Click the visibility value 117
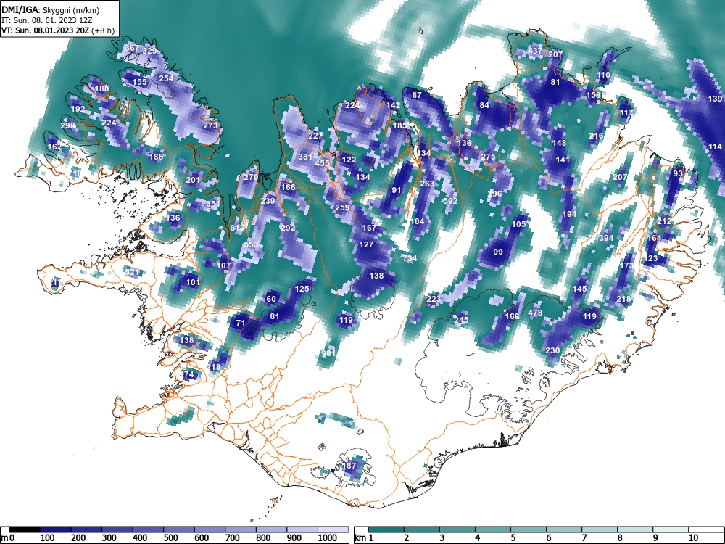This screenshot has height=544, width=725. [626, 113]
